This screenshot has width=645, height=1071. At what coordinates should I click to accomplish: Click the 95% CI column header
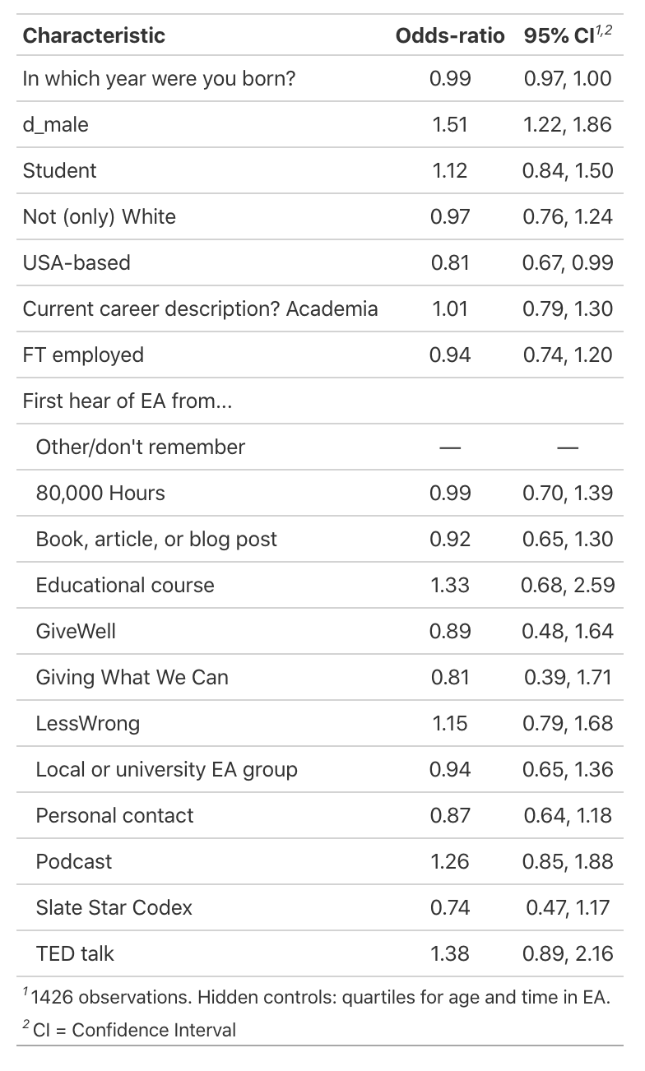click(568, 35)
